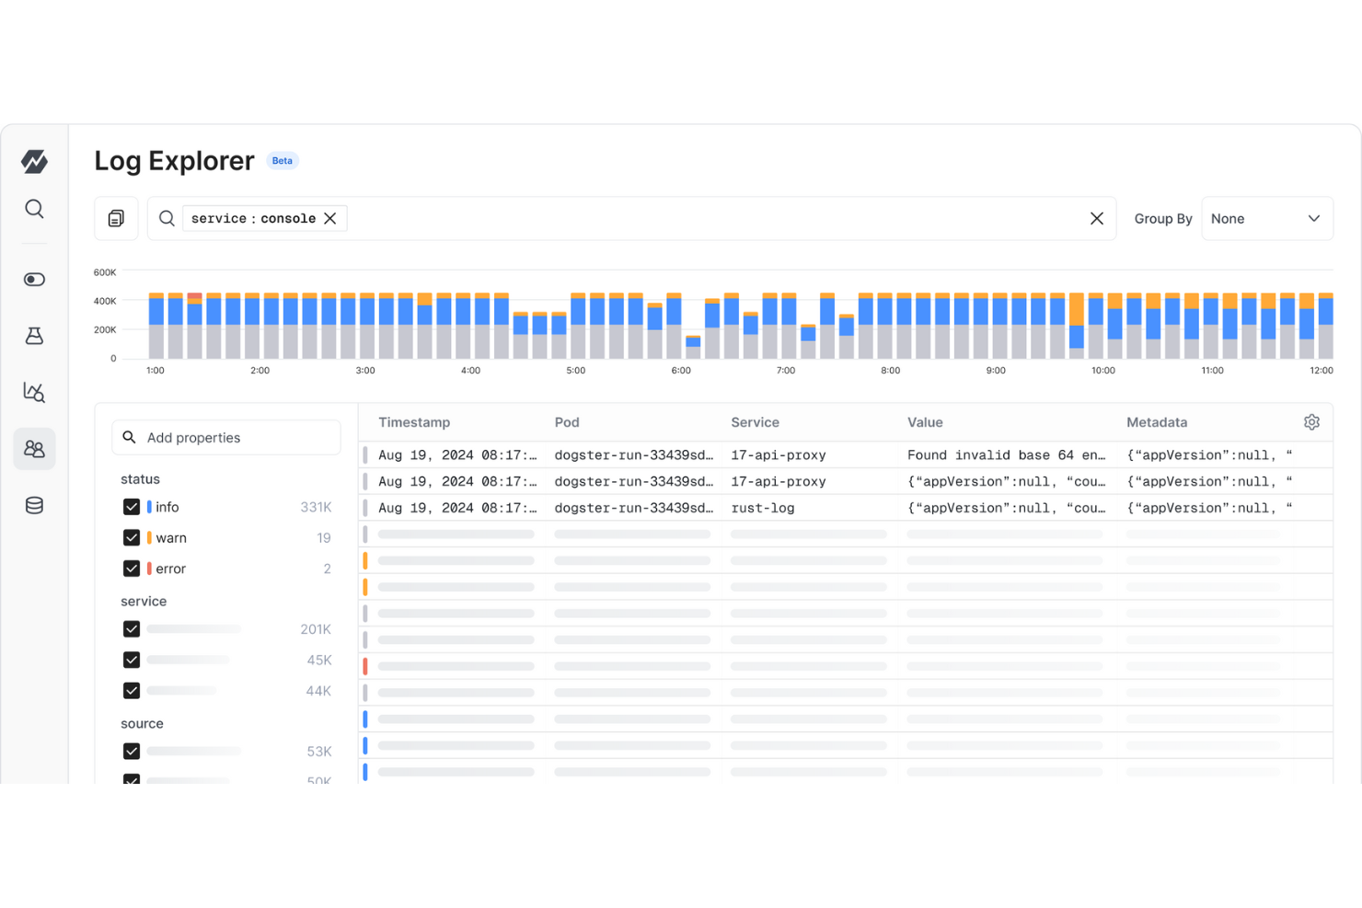1362x908 pixels.
Task: Click the source section heading
Action: click(142, 723)
